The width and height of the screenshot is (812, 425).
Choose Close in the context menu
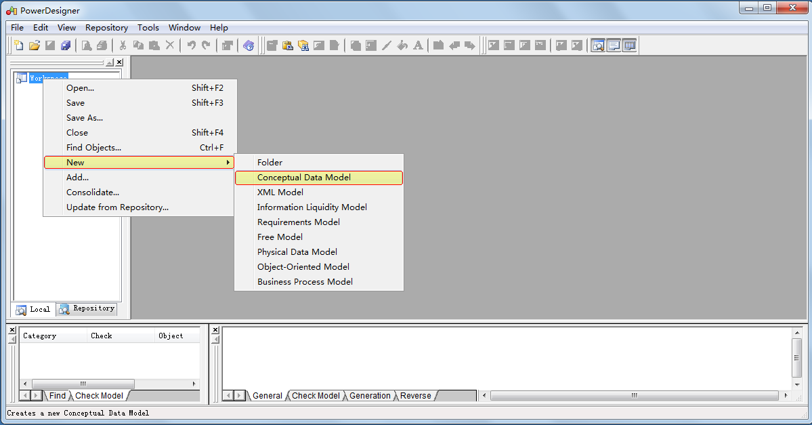[140, 133]
